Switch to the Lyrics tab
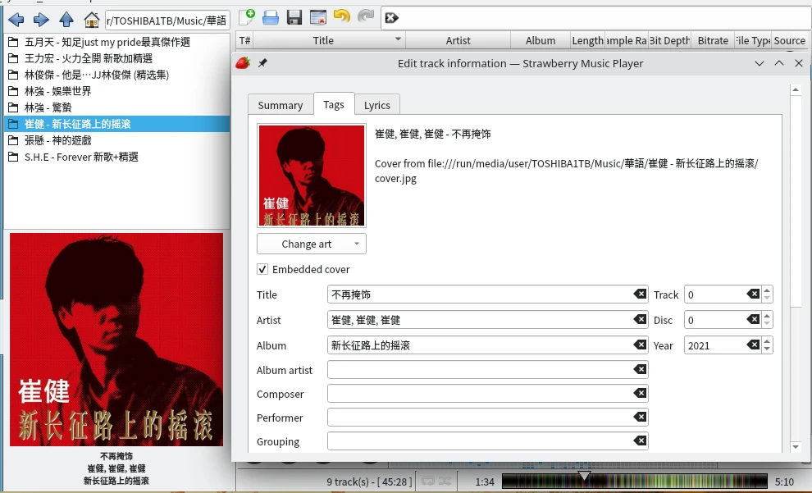 [377, 105]
